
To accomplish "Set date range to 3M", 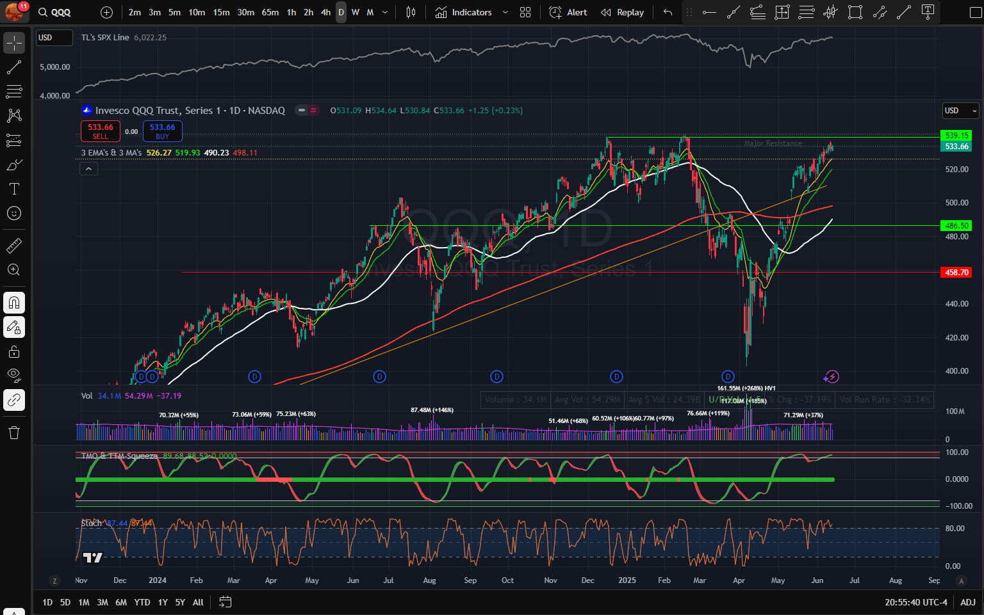I will [102, 602].
